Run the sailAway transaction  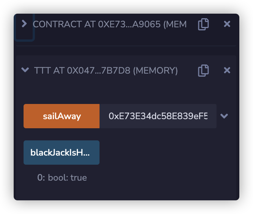click(62, 116)
